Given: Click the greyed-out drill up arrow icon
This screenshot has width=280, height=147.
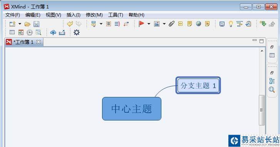Looking at the screenshot, I should pyautogui.click(x=272, y=24).
